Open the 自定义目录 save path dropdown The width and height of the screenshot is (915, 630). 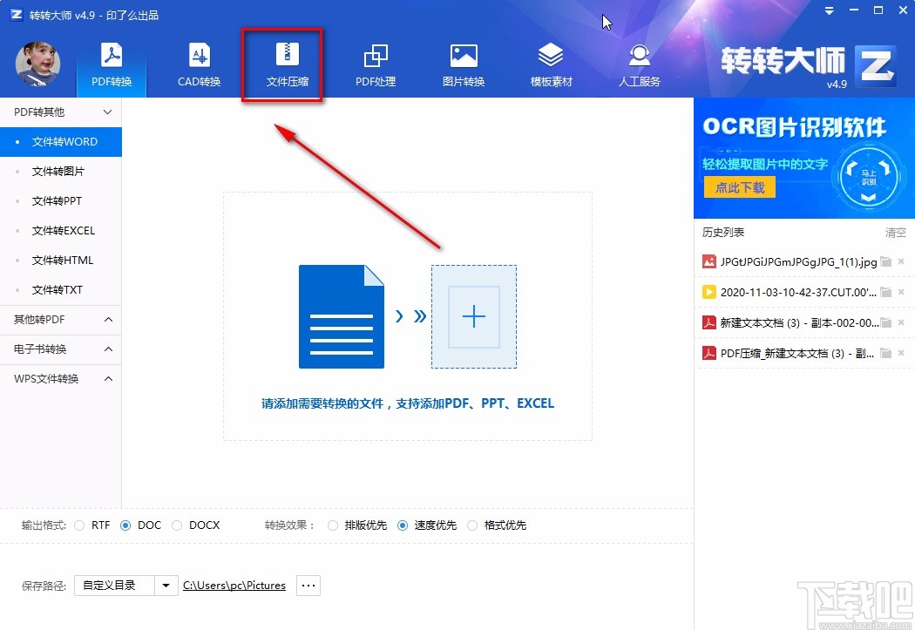pos(124,585)
